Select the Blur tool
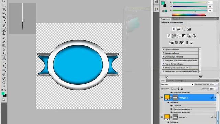This screenshot has height=124, width=220. (4, 50)
